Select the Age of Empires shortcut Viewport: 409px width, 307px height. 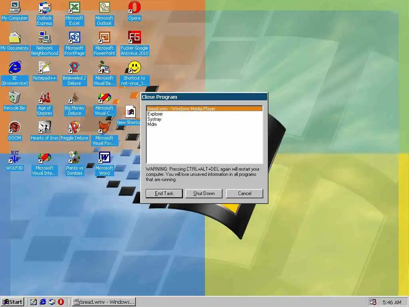[45, 104]
